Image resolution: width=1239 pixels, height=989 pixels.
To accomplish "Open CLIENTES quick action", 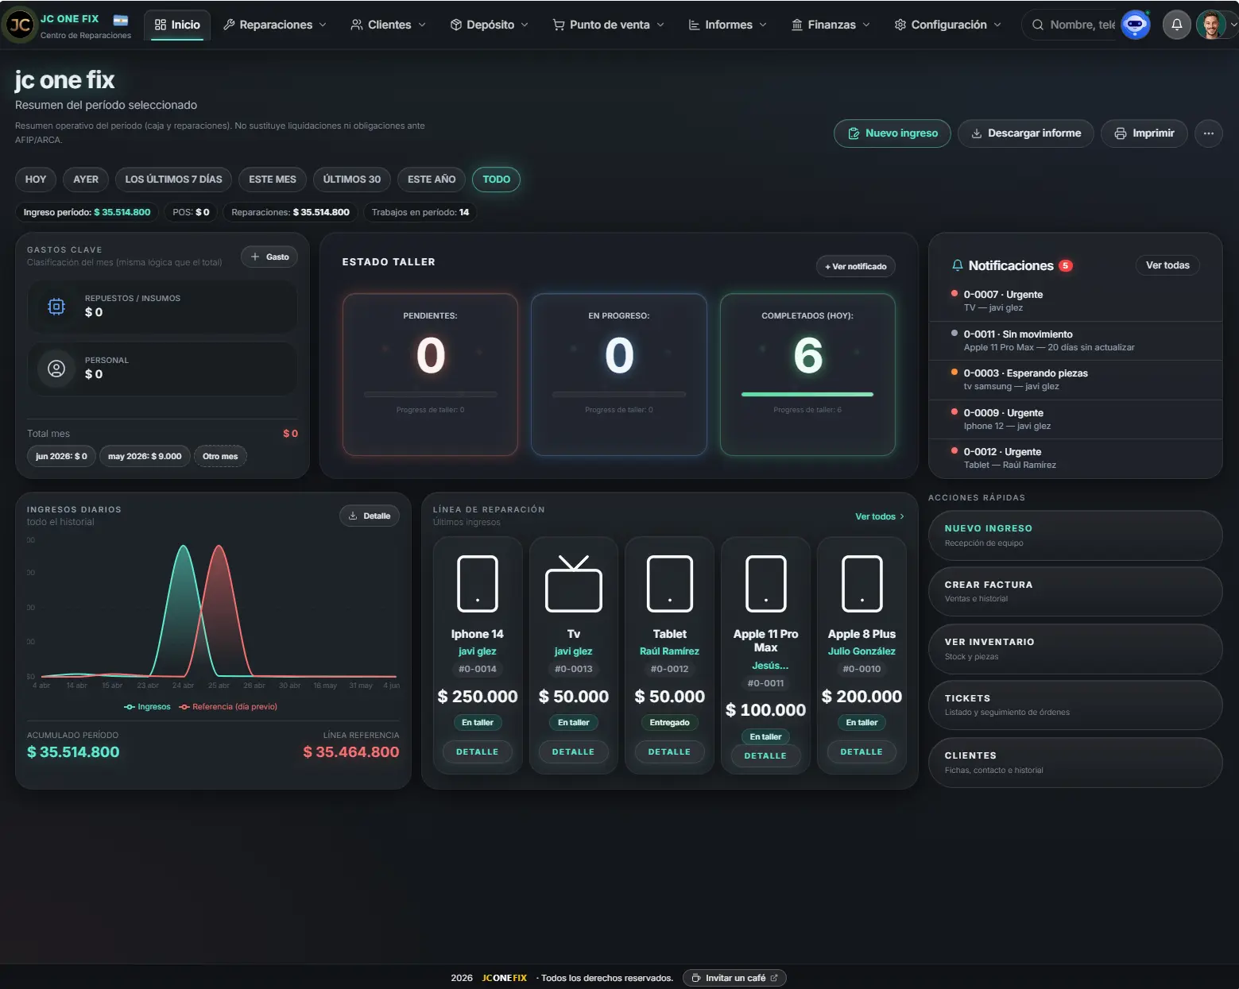I will click(1075, 763).
